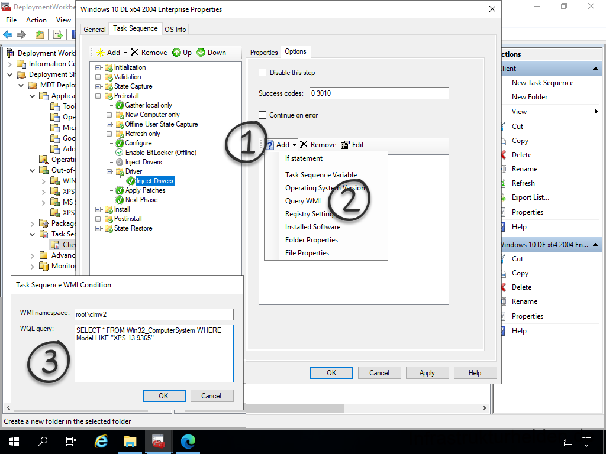
Task: Click Help in Properties dialog
Action: tap(475, 372)
